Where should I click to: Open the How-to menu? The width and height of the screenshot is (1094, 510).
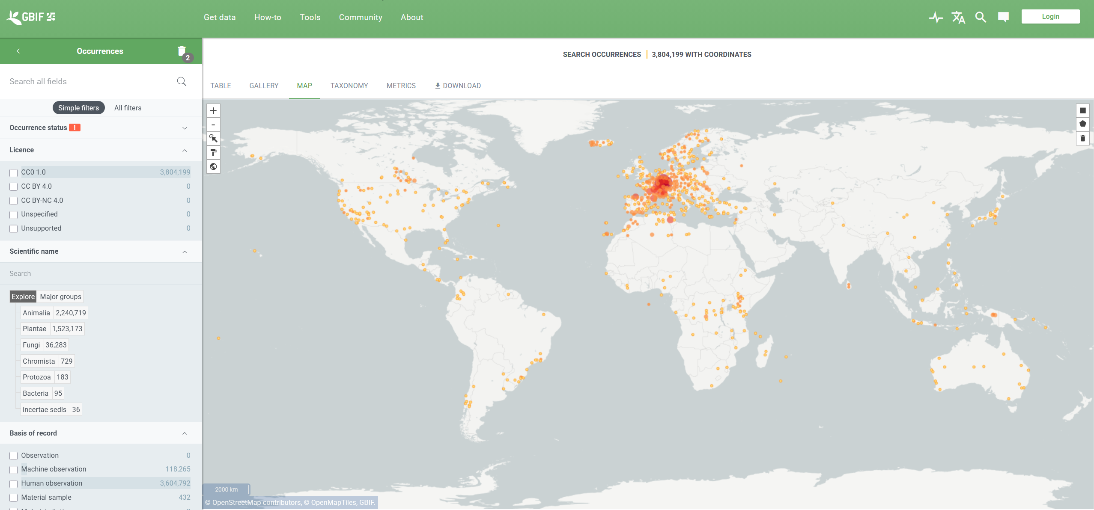point(268,17)
